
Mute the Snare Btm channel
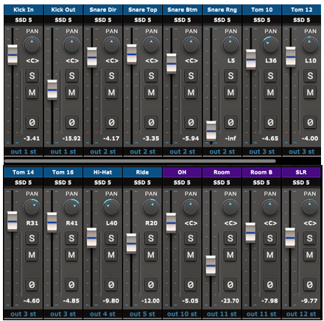click(x=191, y=92)
